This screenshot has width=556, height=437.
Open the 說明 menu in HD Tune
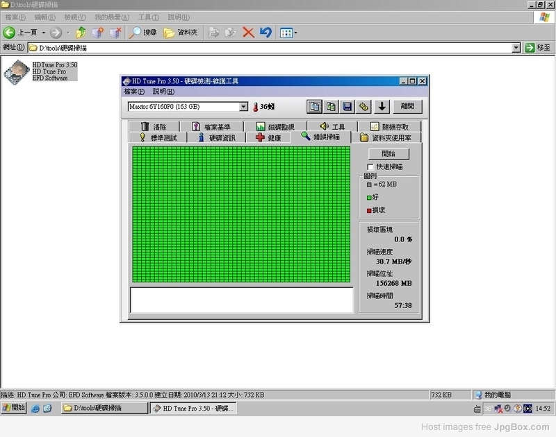[x=163, y=92]
